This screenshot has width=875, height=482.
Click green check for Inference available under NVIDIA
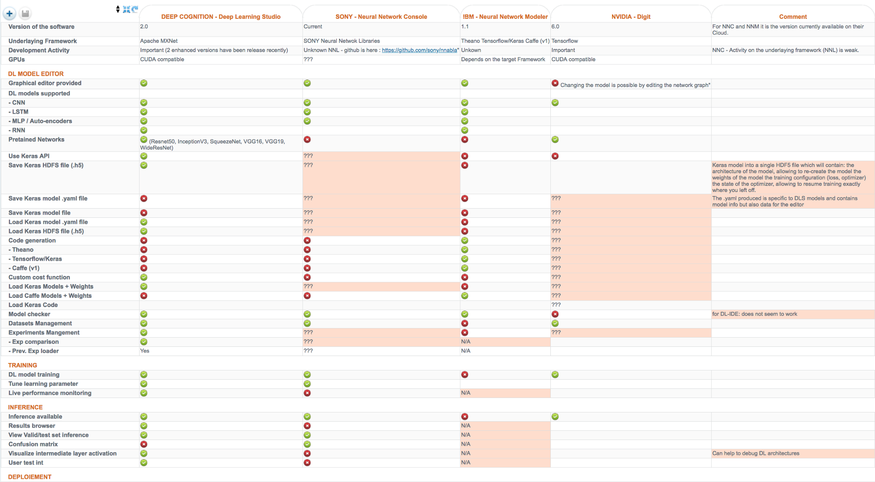point(555,417)
